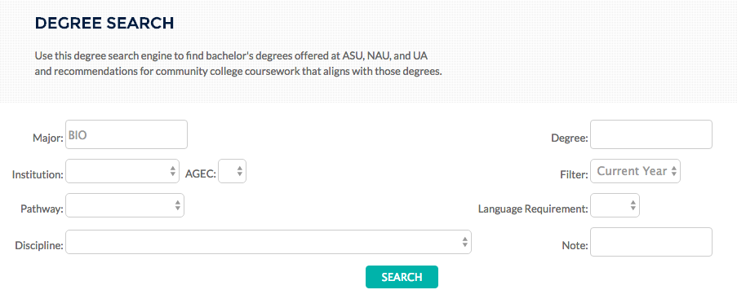Focus the empty Degree text box

(651, 134)
